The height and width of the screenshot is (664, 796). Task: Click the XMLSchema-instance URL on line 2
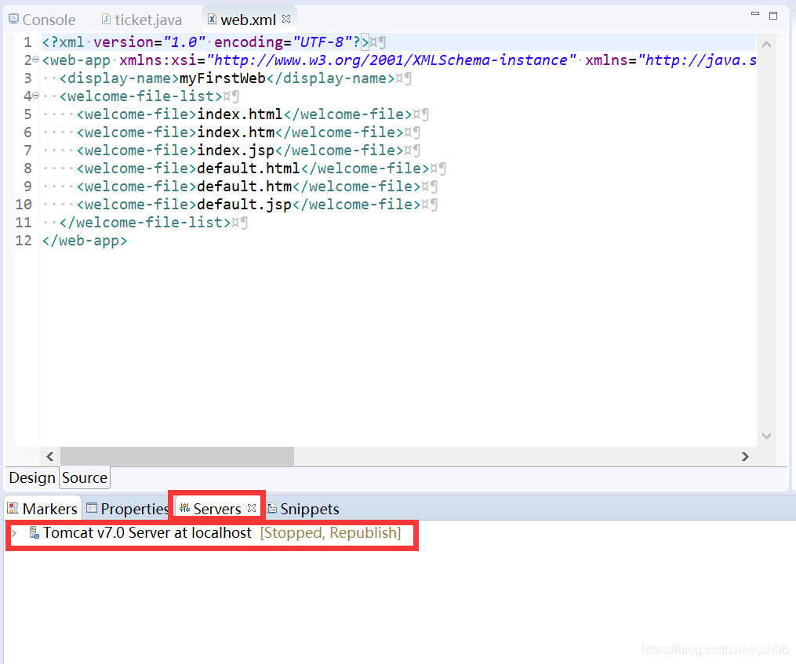pyautogui.click(x=391, y=60)
